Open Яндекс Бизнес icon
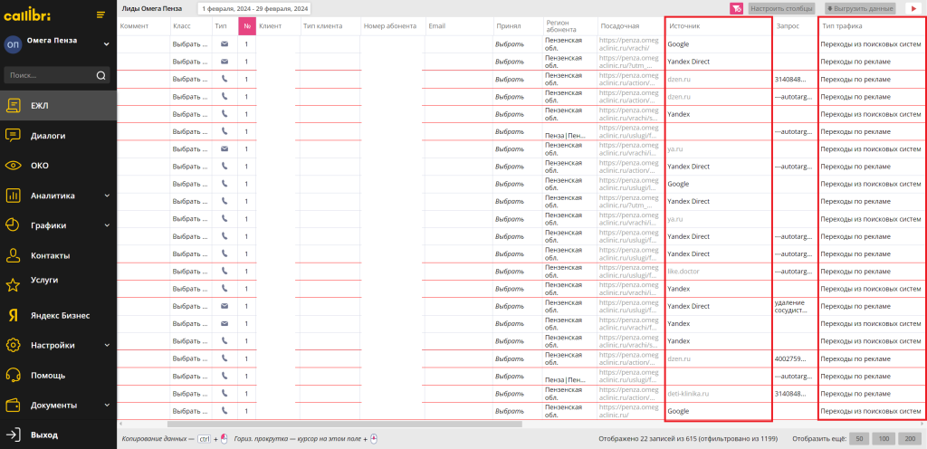This screenshot has width=927, height=449. [x=13, y=316]
